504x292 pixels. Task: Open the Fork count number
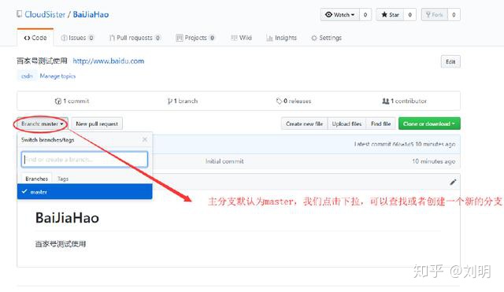coord(454,14)
